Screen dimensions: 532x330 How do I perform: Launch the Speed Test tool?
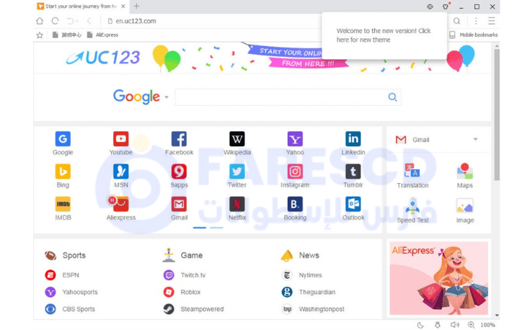[x=412, y=210]
